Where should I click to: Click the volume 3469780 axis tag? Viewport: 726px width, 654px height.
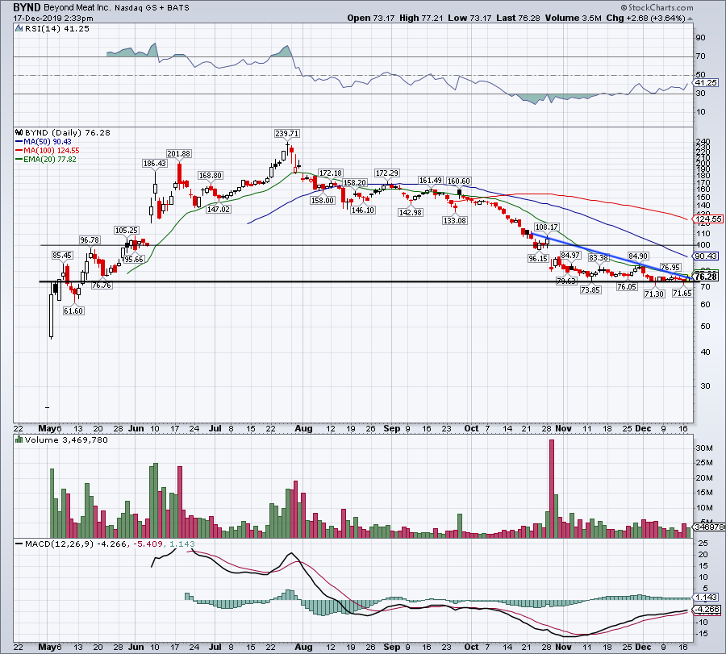coord(709,527)
